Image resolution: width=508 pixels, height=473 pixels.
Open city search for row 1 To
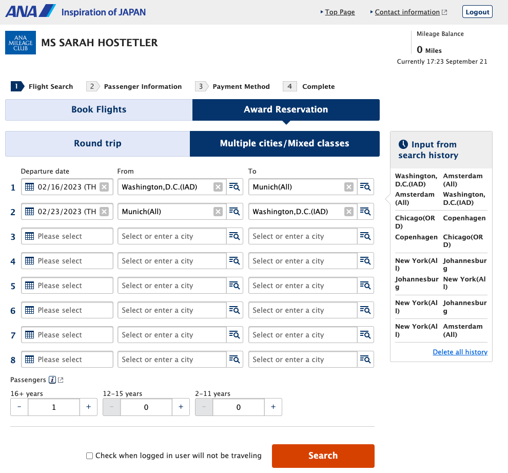pyautogui.click(x=365, y=187)
